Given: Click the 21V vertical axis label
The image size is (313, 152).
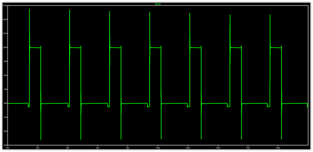Looking at the screenshot, I should coord(4,6).
